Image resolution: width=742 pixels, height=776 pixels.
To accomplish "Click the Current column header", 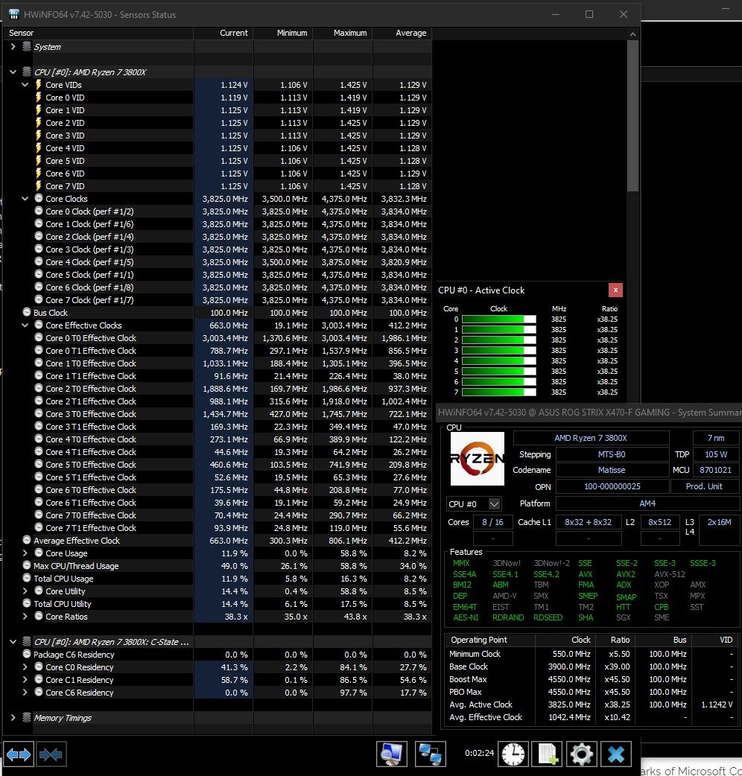I will click(x=223, y=33).
